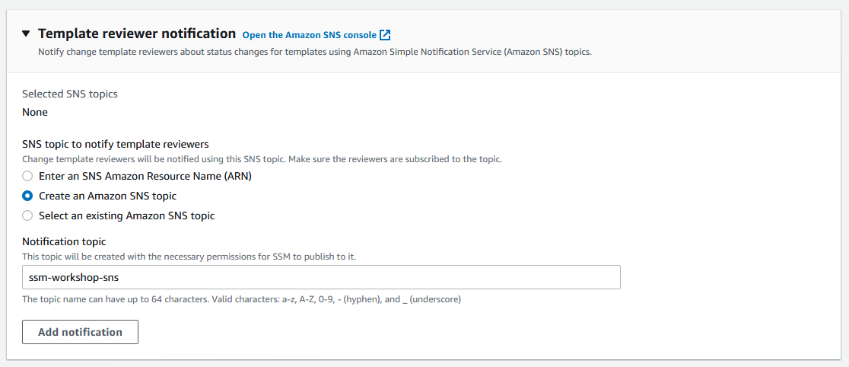Click the 'None' selected topics value
849x367 pixels.
(35, 113)
